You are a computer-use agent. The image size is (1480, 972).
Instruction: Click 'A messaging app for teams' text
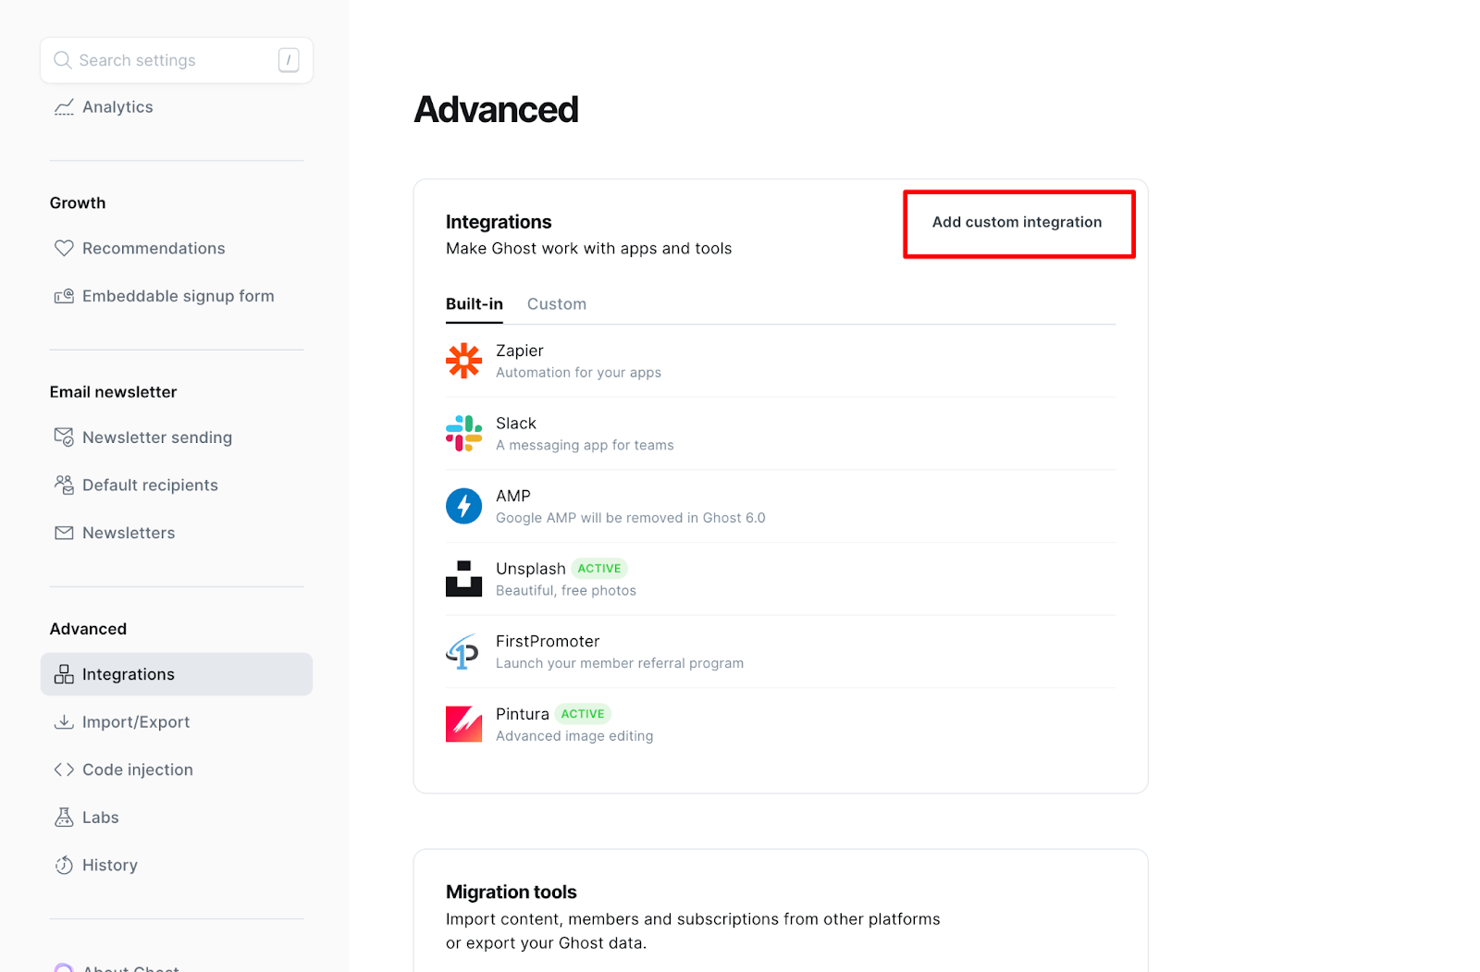pyautogui.click(x=585, y=445)
